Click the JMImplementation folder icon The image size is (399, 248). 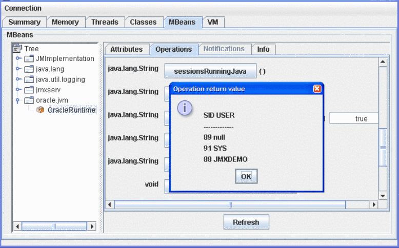pos(29,59)
